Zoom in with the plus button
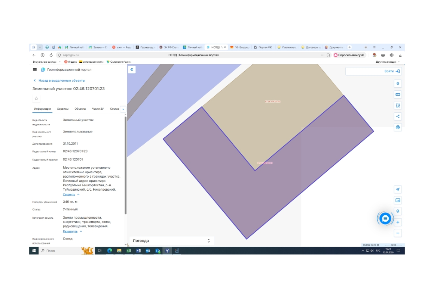 (398, 222)
